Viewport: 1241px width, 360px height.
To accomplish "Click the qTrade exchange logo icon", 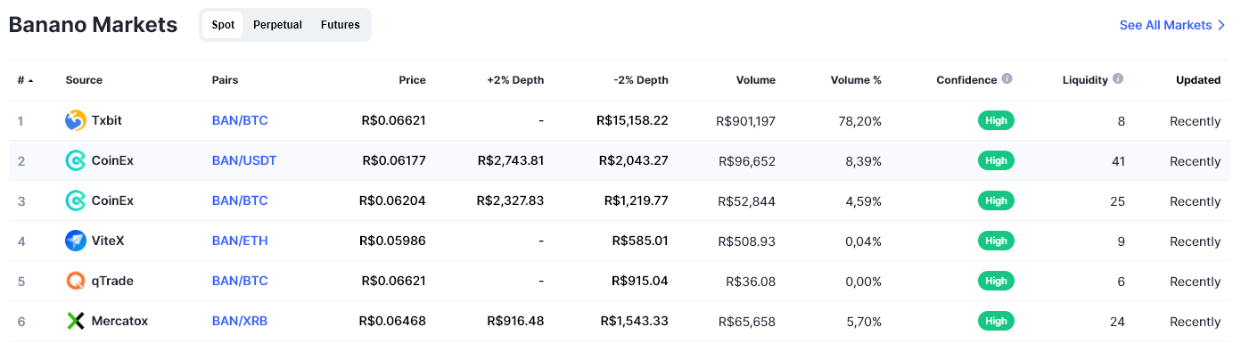I will tap(76, 281).
